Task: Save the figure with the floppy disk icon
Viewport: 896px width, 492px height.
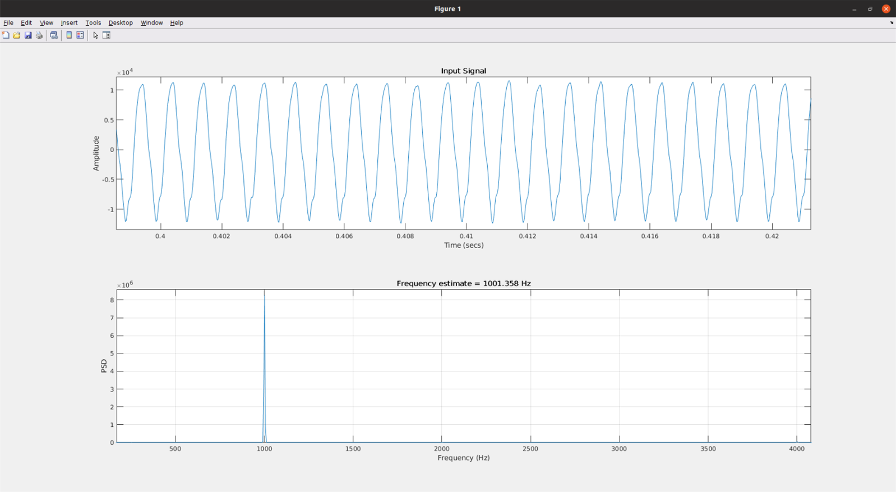Action: coord(28,35)
